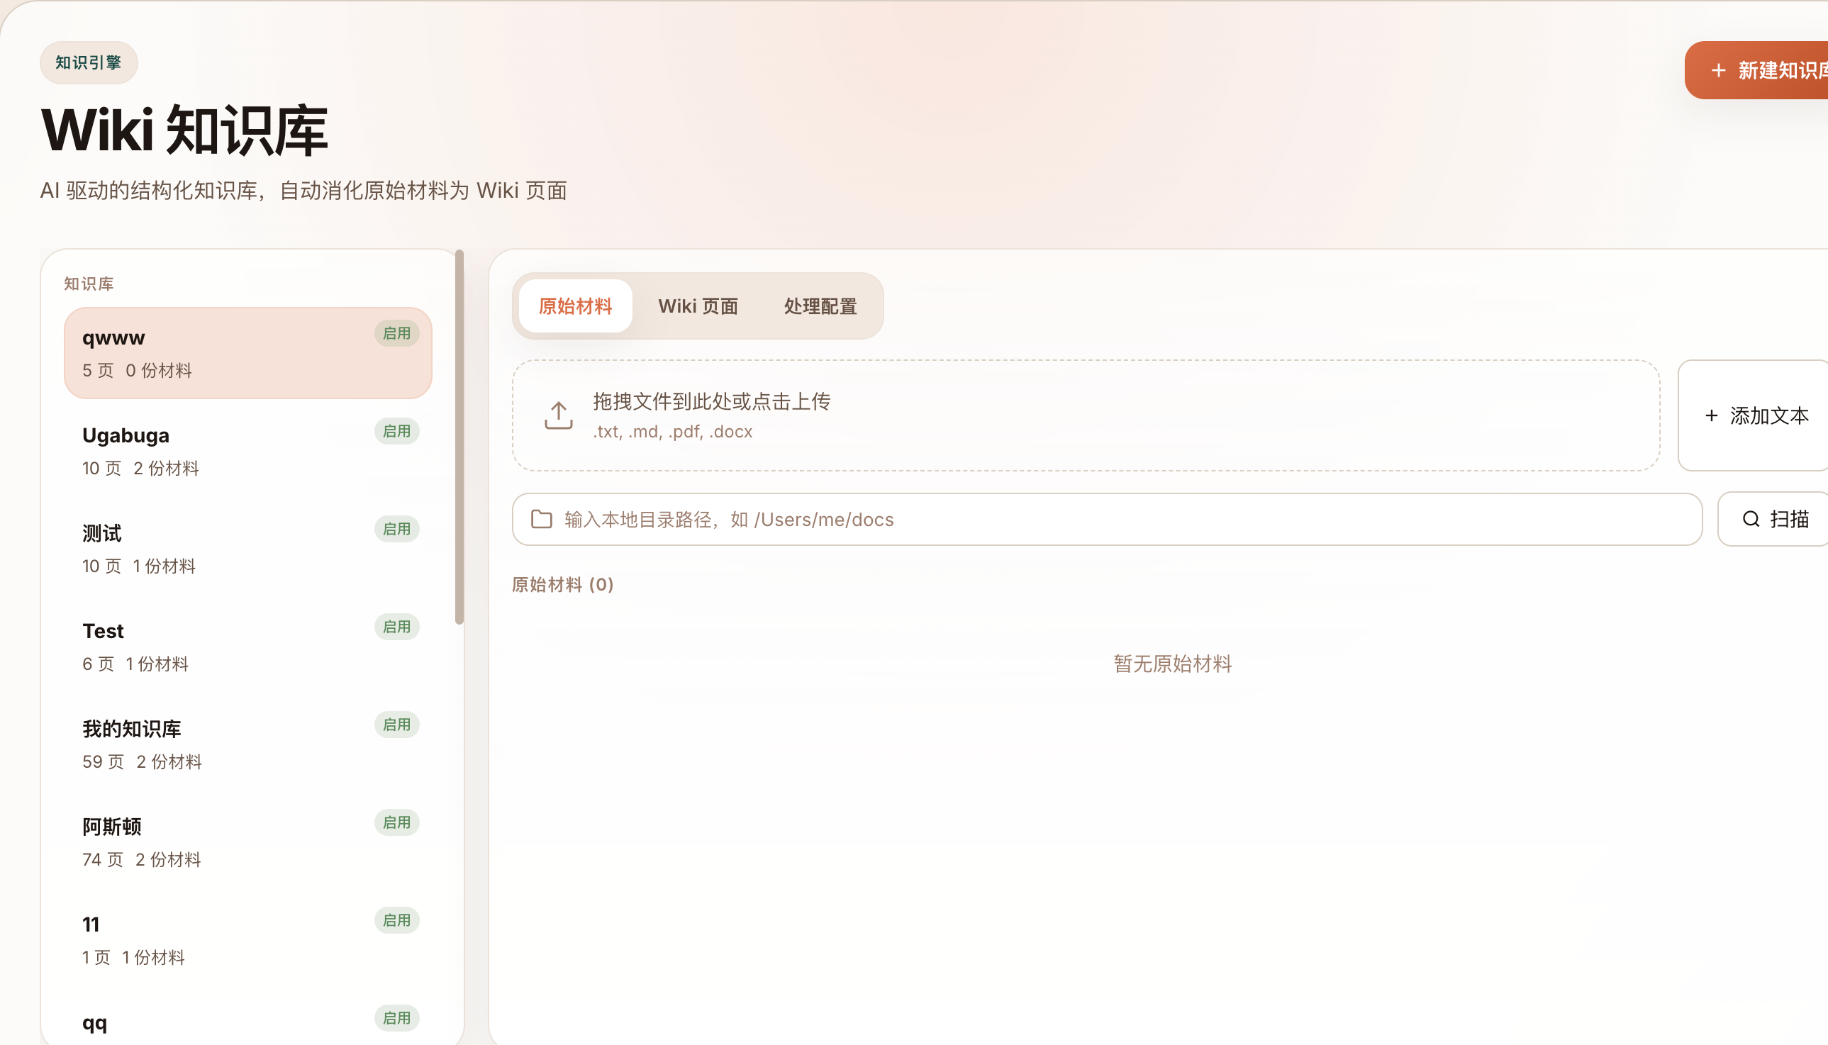Click the plus icon on 新建知识库

[x=1720, y=69]
